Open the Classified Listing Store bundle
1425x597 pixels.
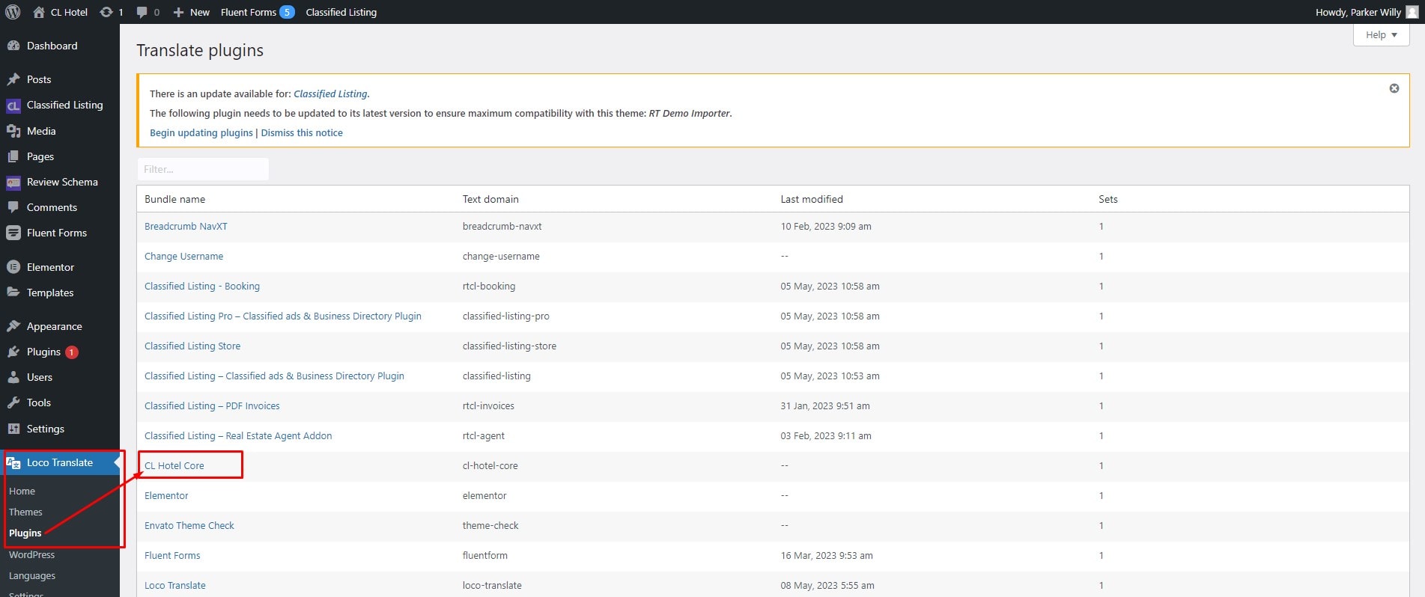192,346
